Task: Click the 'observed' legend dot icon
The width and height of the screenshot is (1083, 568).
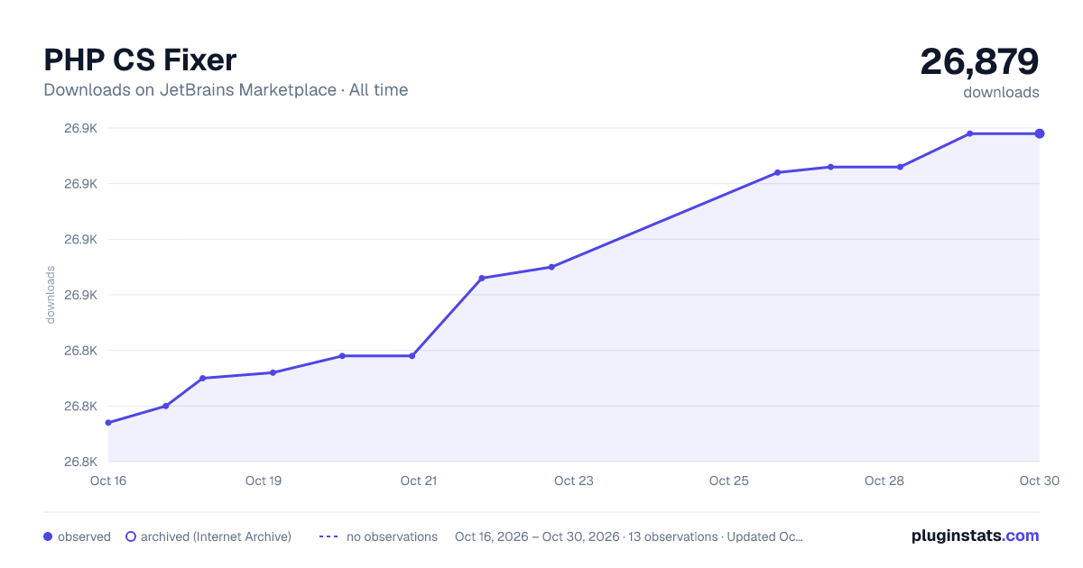Action: [48, 536]
